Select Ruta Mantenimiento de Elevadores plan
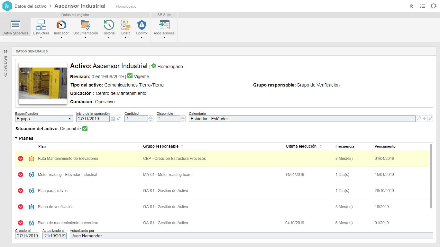Viewport: 440px width, 247px height. [x=68, y=159]
